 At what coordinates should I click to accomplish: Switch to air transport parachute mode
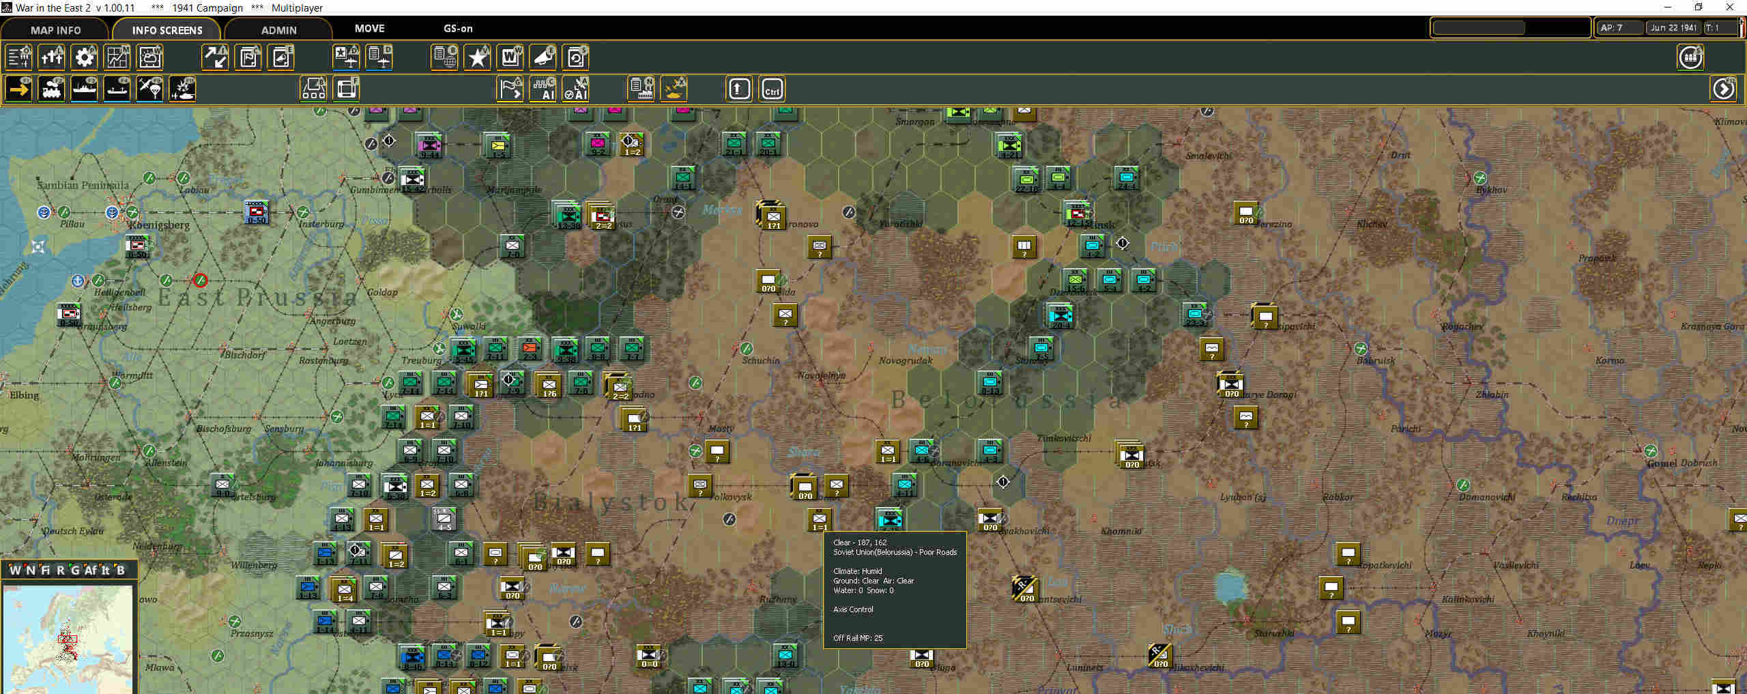pyautogui.click(x=150, y=89)
